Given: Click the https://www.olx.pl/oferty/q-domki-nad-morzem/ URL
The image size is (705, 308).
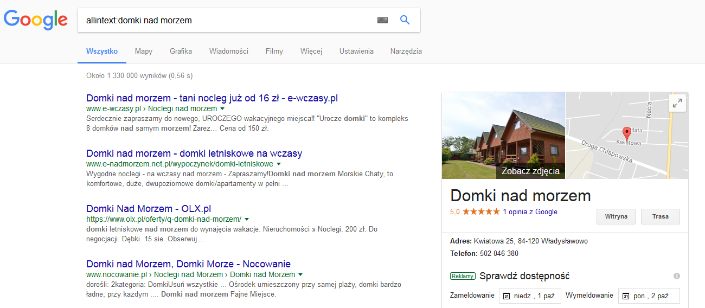Looking at the screenshot, I should (164, 219).
